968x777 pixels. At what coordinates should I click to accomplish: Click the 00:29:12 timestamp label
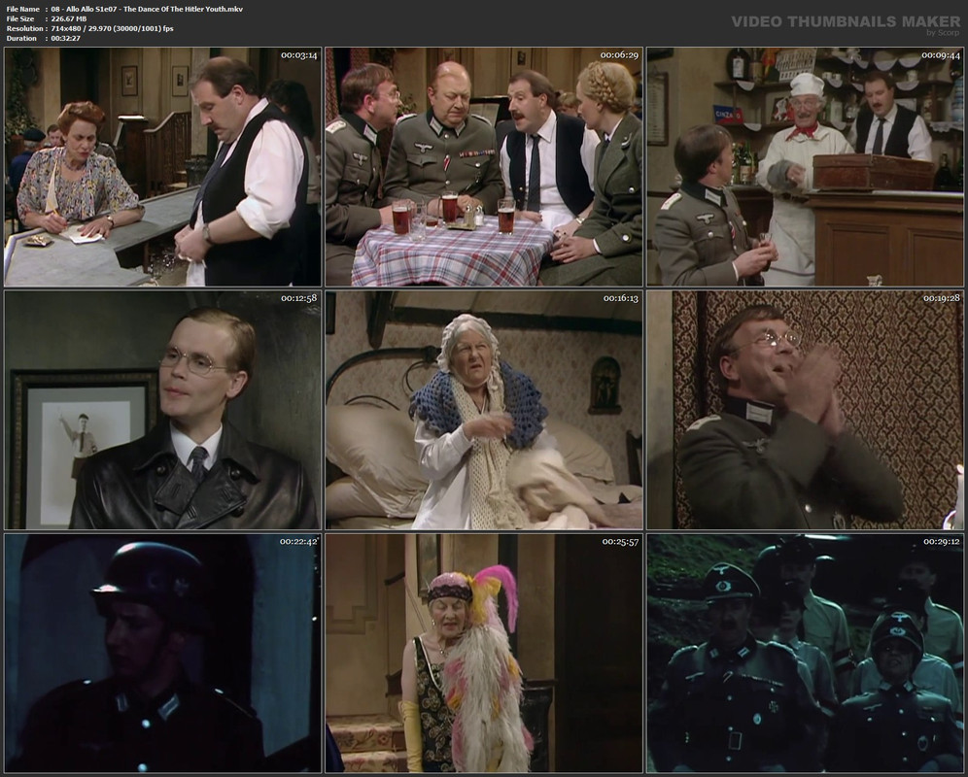[x=941, y=542]
